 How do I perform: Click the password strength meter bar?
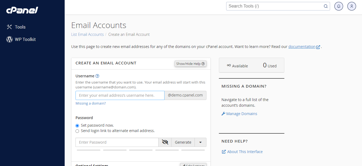pyautogui.click(x=141, y=150)
